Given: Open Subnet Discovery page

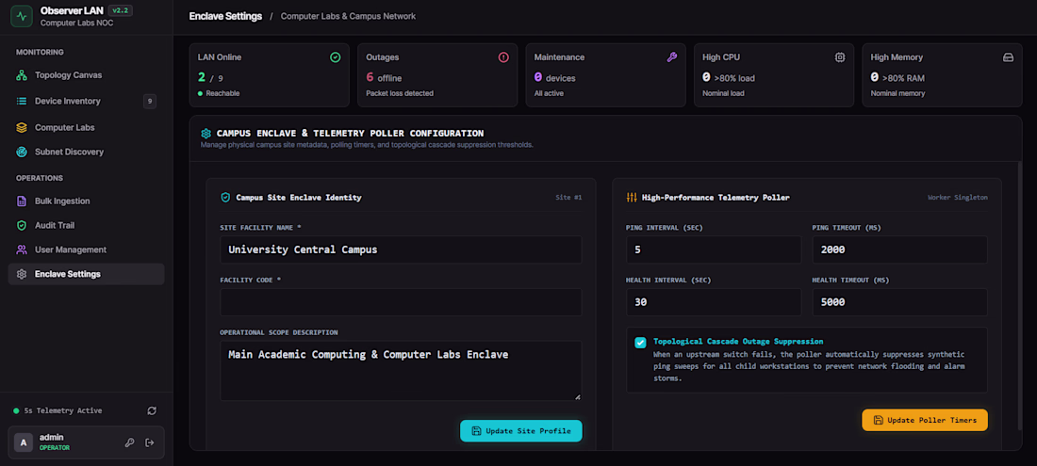Looking at the screenshot, I should [86, 152].
